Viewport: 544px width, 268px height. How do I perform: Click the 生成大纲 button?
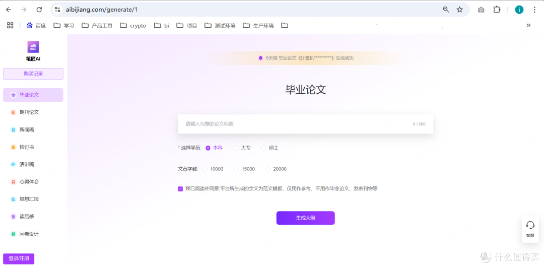tap(306, 218)
